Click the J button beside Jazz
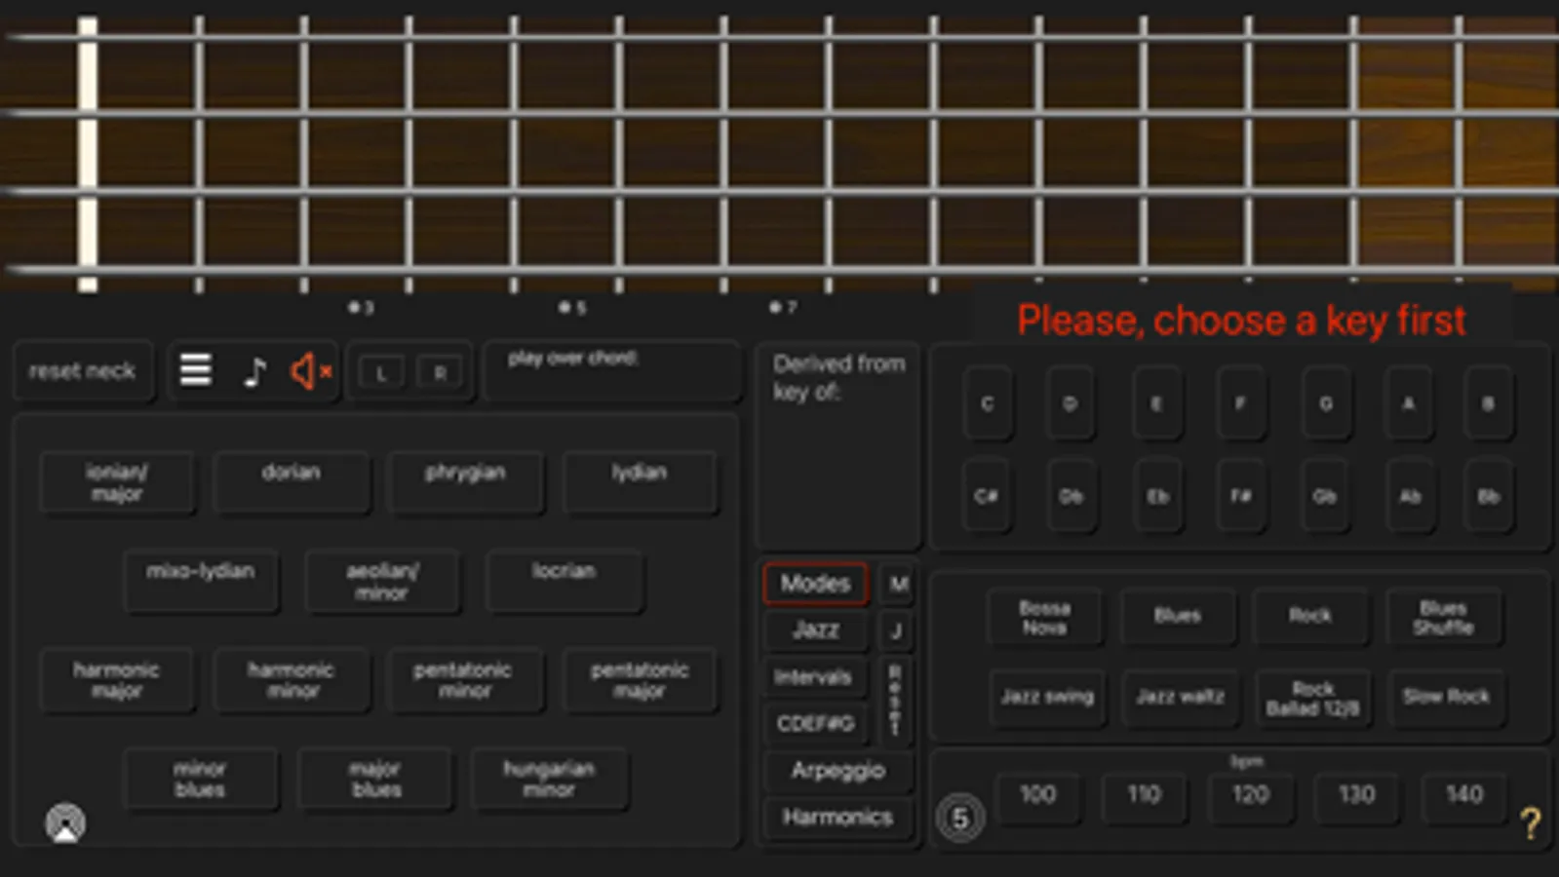 (896, 630)
